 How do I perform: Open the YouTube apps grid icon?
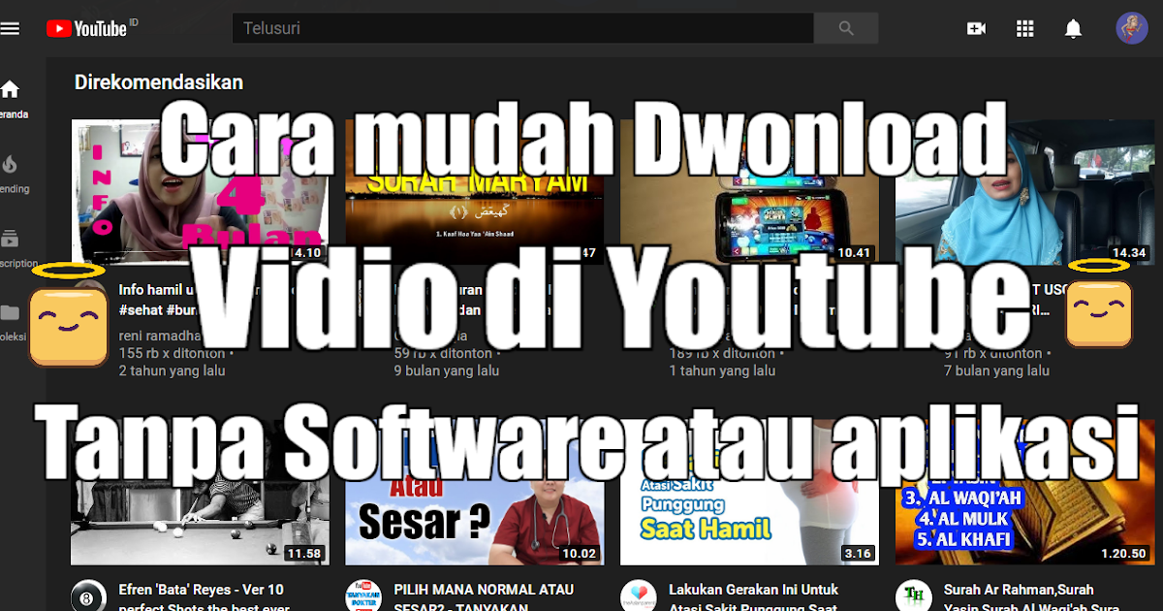(1025, 28)
